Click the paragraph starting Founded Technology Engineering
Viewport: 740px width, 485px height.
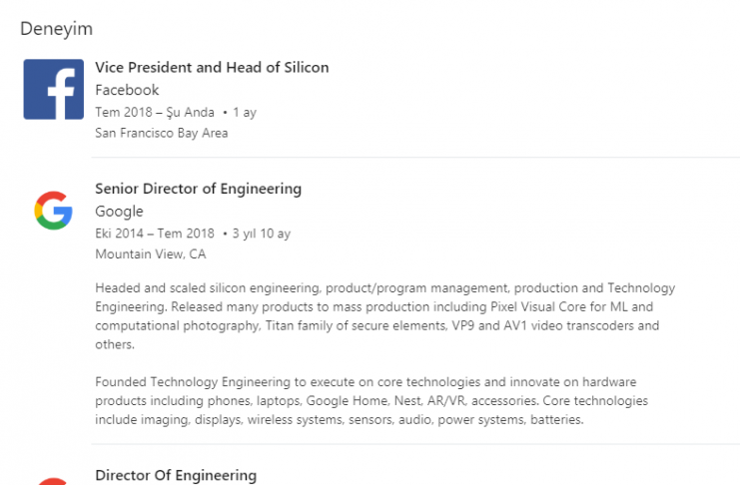coord(371,400)
